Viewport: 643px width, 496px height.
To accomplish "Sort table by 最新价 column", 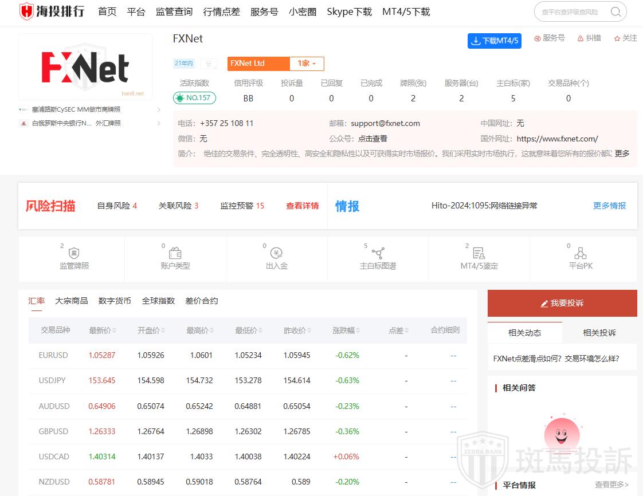I will click(x=103, y=330).
